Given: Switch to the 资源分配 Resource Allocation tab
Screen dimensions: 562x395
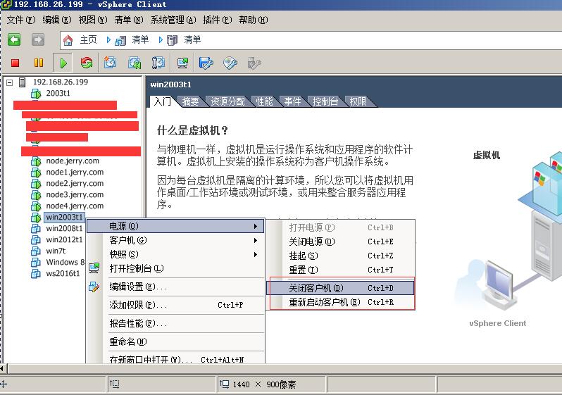Looking at the screenshot, I should coord(227,102).
